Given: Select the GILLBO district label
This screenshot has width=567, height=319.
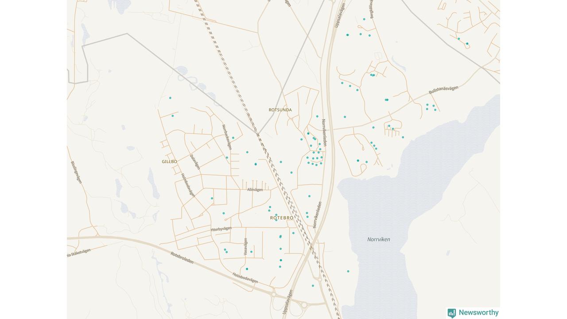Looking at the screenshot, I should [169, 162].
